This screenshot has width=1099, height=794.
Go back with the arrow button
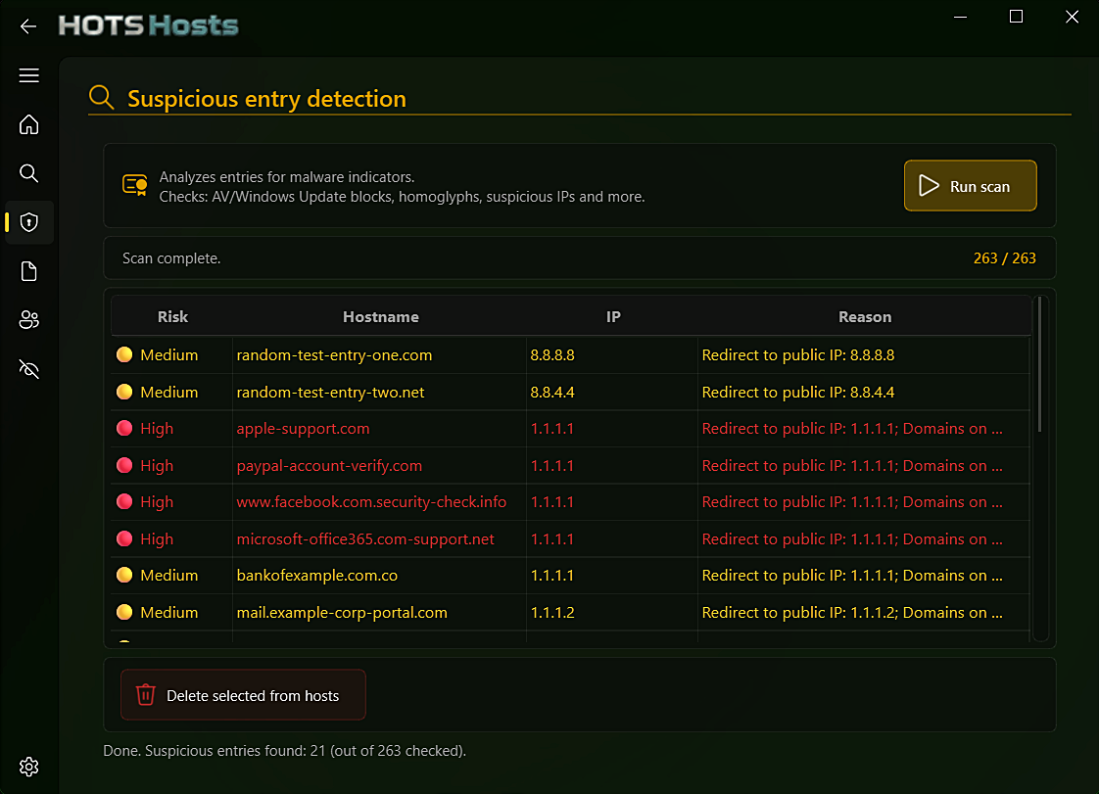tap(28, 26)
